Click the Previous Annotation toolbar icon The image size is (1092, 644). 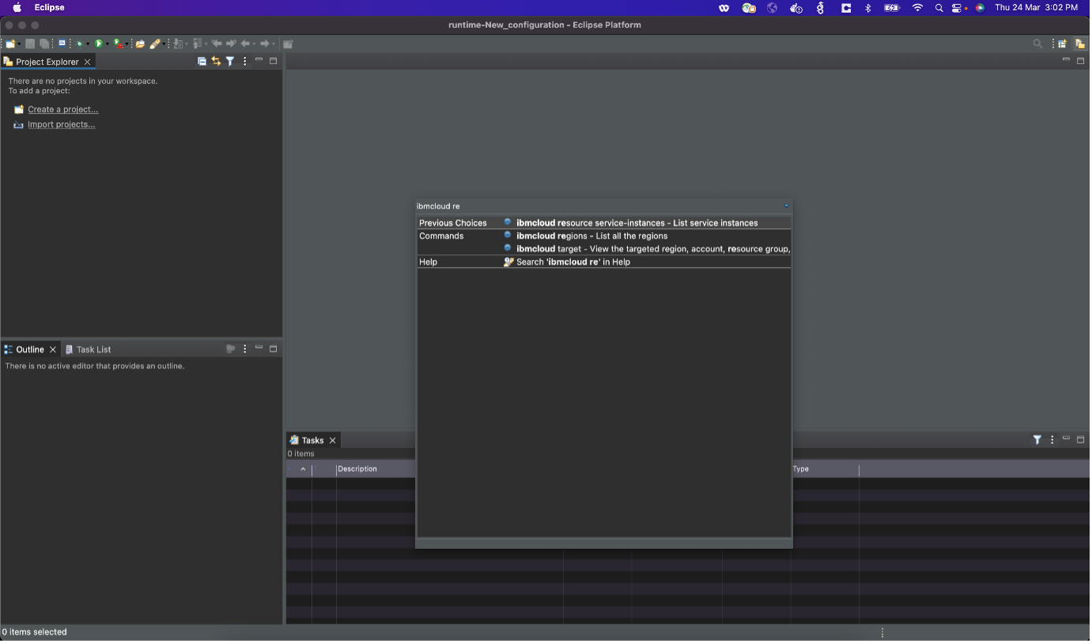[x=198, y=43]
